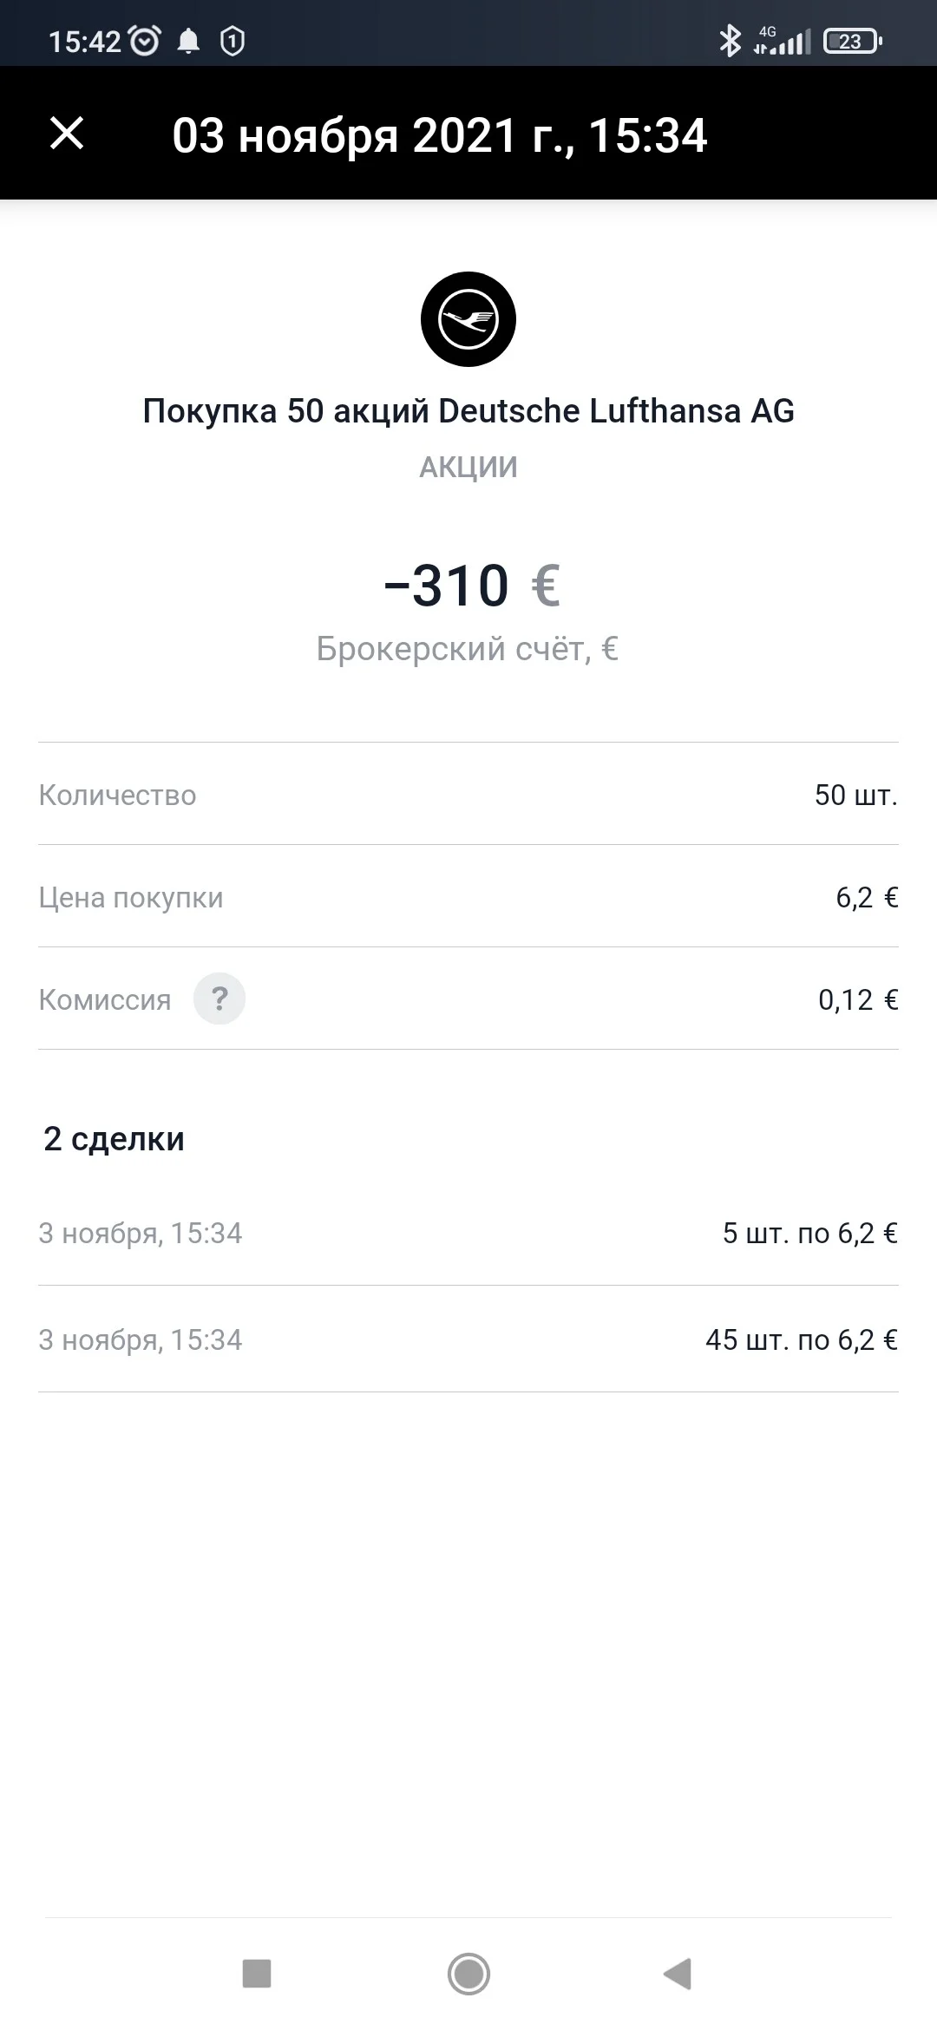Tap the alarm clock status icon
This screenshot has width=937, height=2030.
[x=144, y=40]
